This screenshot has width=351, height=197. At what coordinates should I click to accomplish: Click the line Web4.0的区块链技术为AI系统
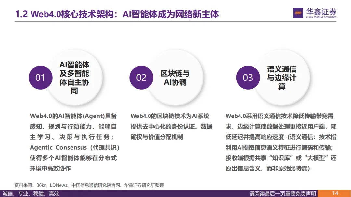(x=170, y=116)
